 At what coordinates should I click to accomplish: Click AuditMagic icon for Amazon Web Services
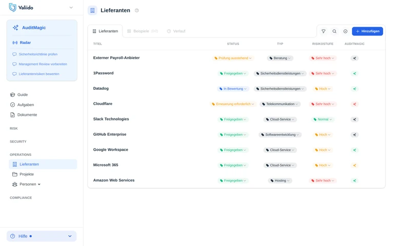tap(354, 180)
